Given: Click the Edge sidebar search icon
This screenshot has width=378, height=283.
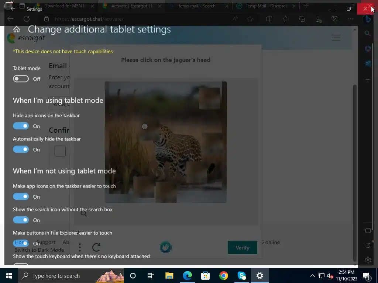Looking at the screenshot, I should click(x=368, y=34).
